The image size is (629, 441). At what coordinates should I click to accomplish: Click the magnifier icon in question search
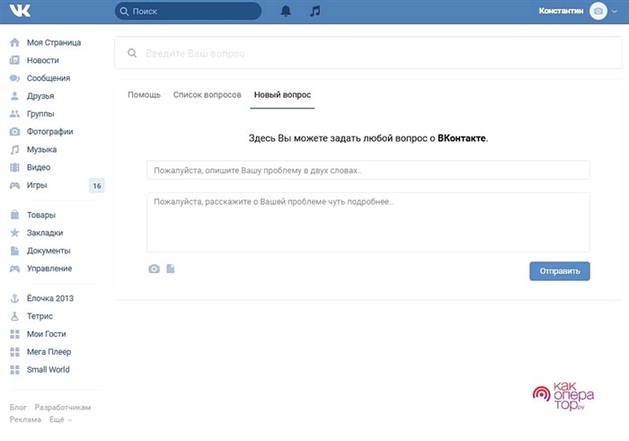coord(132,53)
